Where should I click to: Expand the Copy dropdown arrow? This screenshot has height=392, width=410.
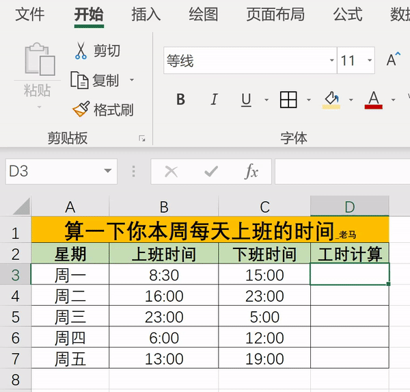click(132, 80)
